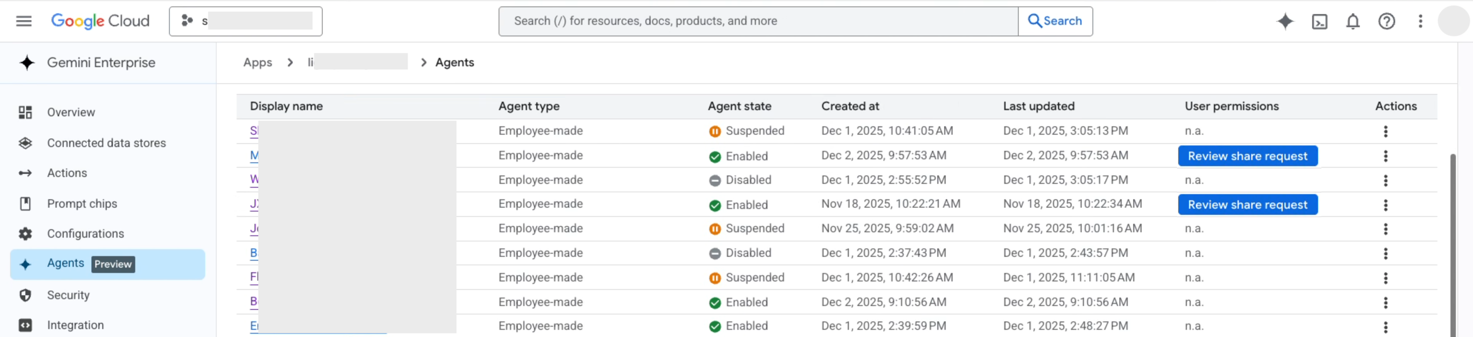Click the Google Cloud logo

(100, 21)
